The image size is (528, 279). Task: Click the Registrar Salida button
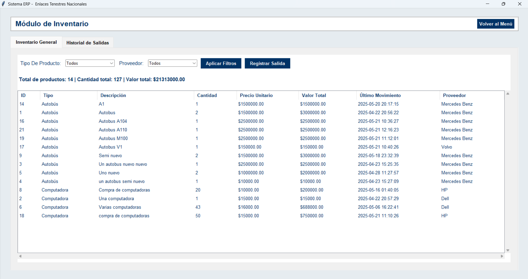coord(267,63)
